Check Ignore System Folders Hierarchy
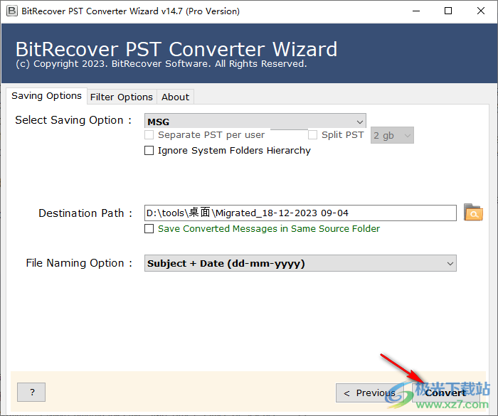Screen dimensions: 498x416 (x=149, y=150)
